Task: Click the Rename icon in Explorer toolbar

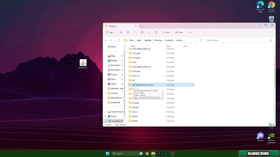Action: click(x=142, y=32)
